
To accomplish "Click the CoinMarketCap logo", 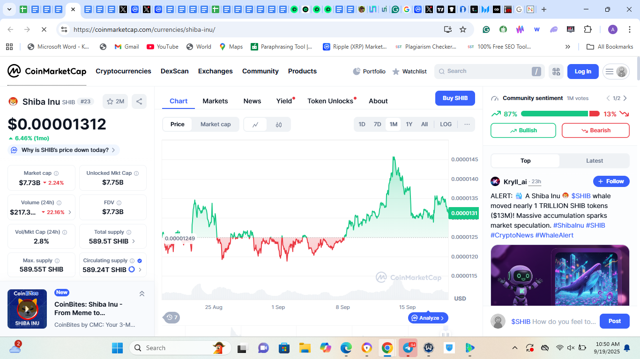I will pyautogui.click(x=47, y=71).
